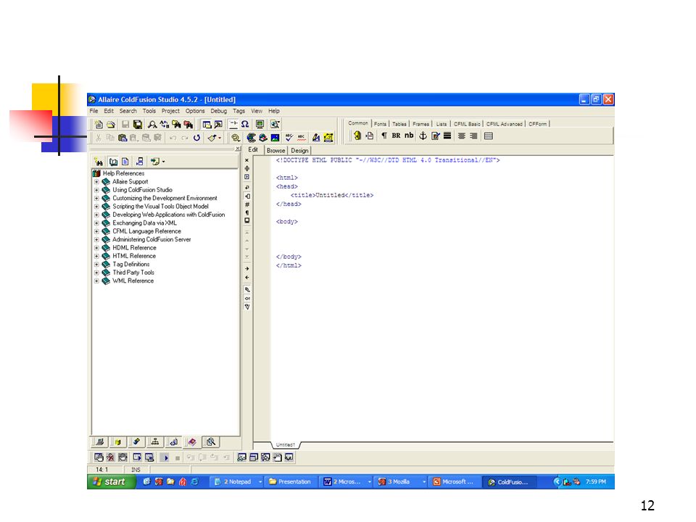Click the Windows start button
696x522 pixels.
pos(111,481)
